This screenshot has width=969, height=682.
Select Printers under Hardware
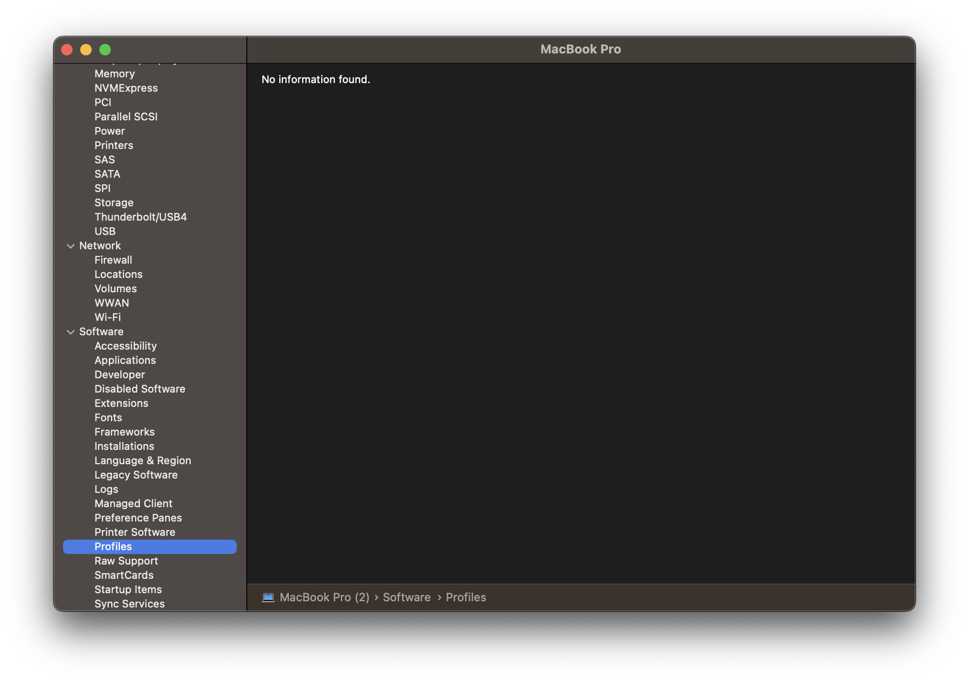[114, 145]
